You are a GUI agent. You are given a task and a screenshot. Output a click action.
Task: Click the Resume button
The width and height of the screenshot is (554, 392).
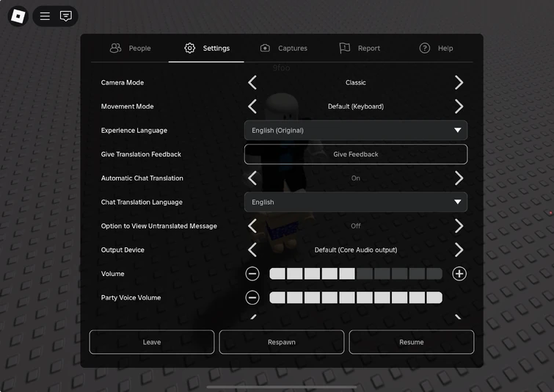pos(411,342)
